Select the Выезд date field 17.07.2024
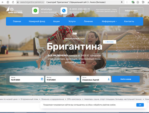Viewport: 149px width, 113px height. [62, 79]
